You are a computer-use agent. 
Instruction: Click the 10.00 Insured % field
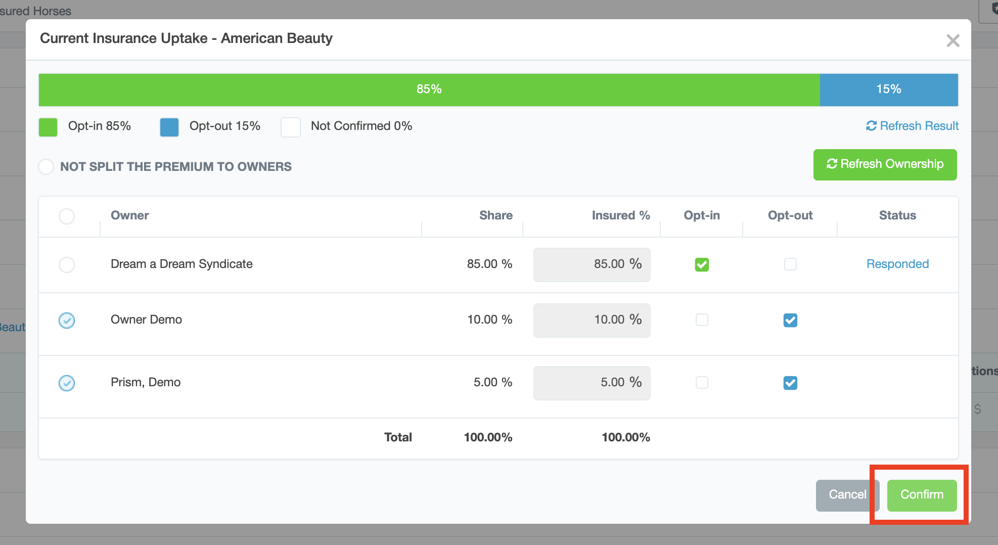tap(591, 320)
